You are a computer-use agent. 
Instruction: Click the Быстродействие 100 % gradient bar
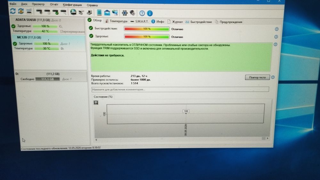[147, 29]
